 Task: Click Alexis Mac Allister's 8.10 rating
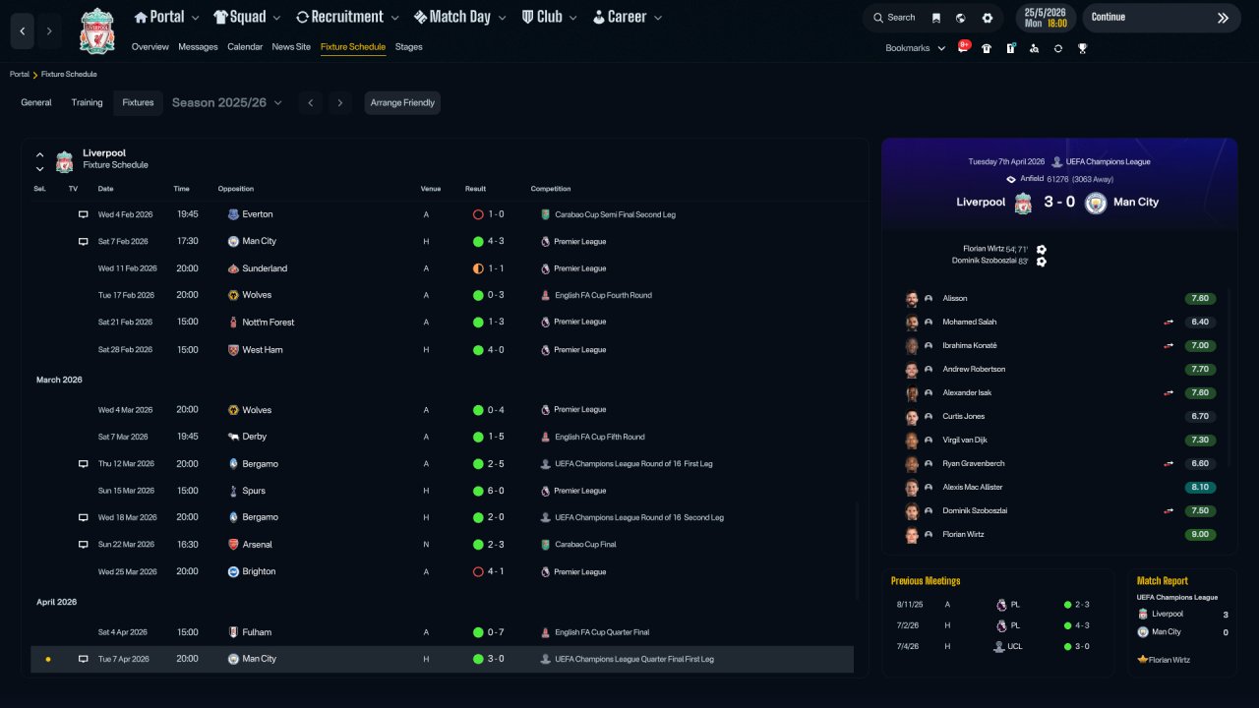click(1200, 488)
